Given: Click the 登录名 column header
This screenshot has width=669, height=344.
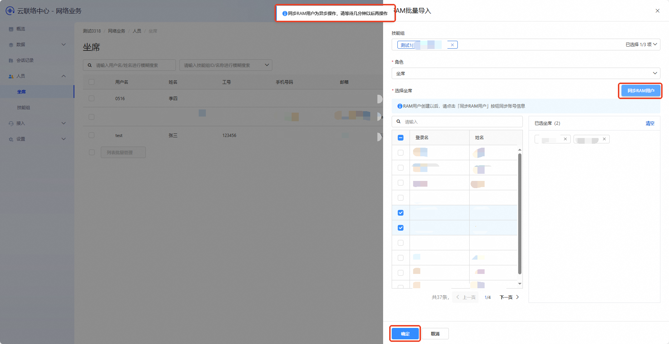Looking at the screenshot, I should [422, 138].
